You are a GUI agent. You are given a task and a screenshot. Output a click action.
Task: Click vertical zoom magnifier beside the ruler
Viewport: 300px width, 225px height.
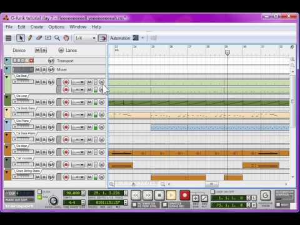point(292,59)
